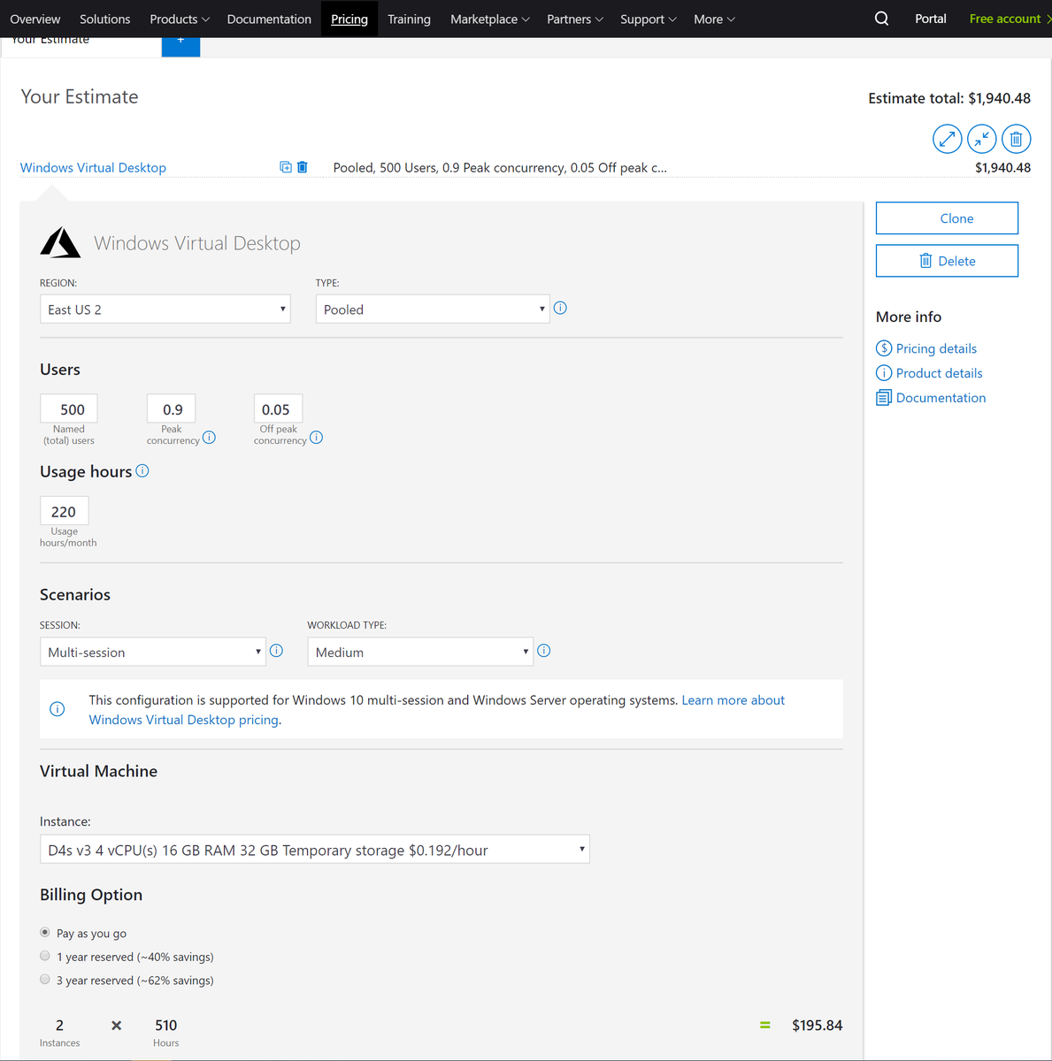Click the Documentation page icon
Image resolution: width=1052 pixels, height=1061 pixels.
coord(884,398)
